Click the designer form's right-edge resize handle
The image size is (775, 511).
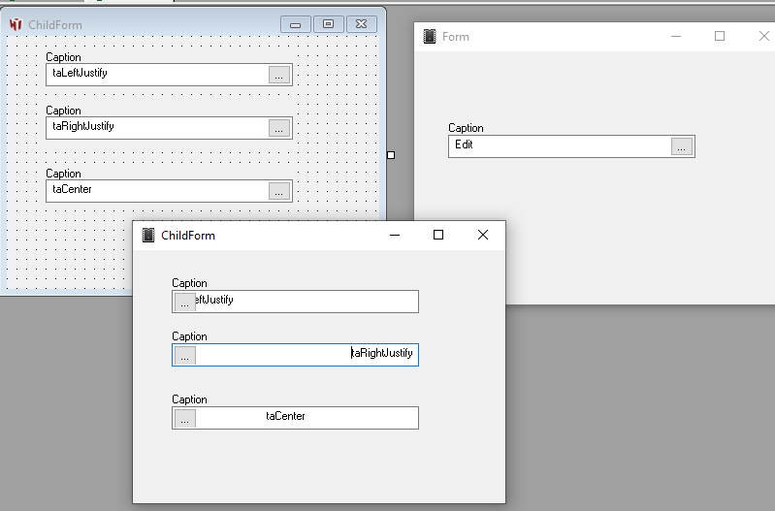(391, 155)
